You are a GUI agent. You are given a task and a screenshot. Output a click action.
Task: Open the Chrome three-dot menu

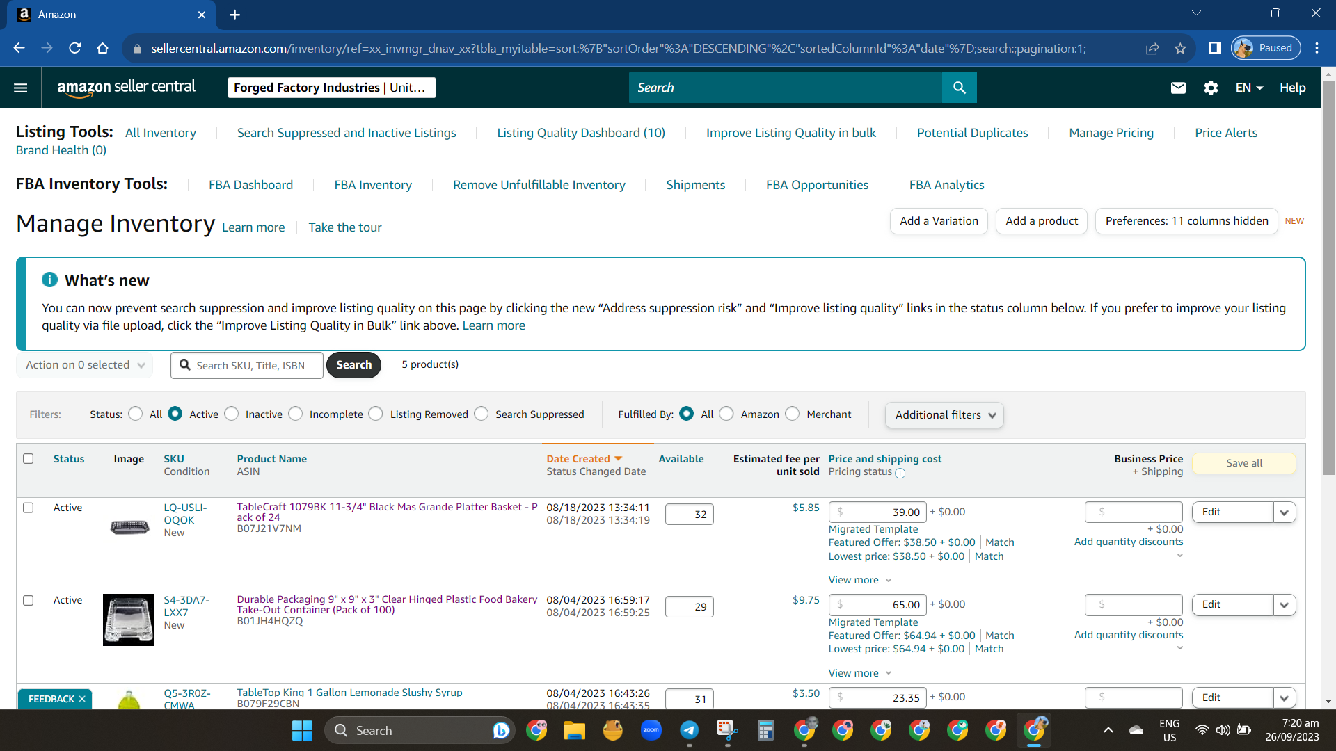pos(1317,48)
